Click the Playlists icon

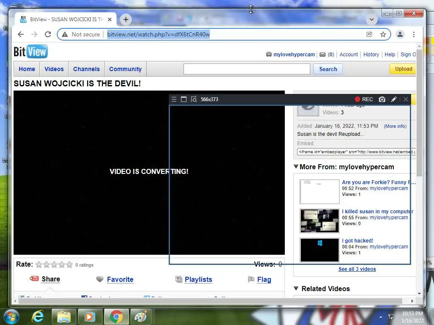[x=179, y=279]
